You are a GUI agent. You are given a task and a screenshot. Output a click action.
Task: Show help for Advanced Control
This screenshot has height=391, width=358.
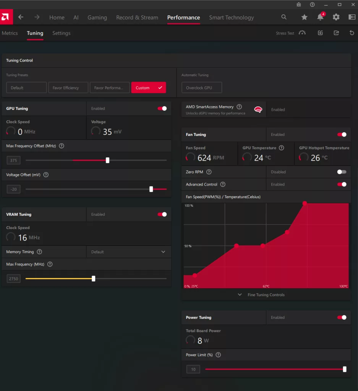pos(223,184)
